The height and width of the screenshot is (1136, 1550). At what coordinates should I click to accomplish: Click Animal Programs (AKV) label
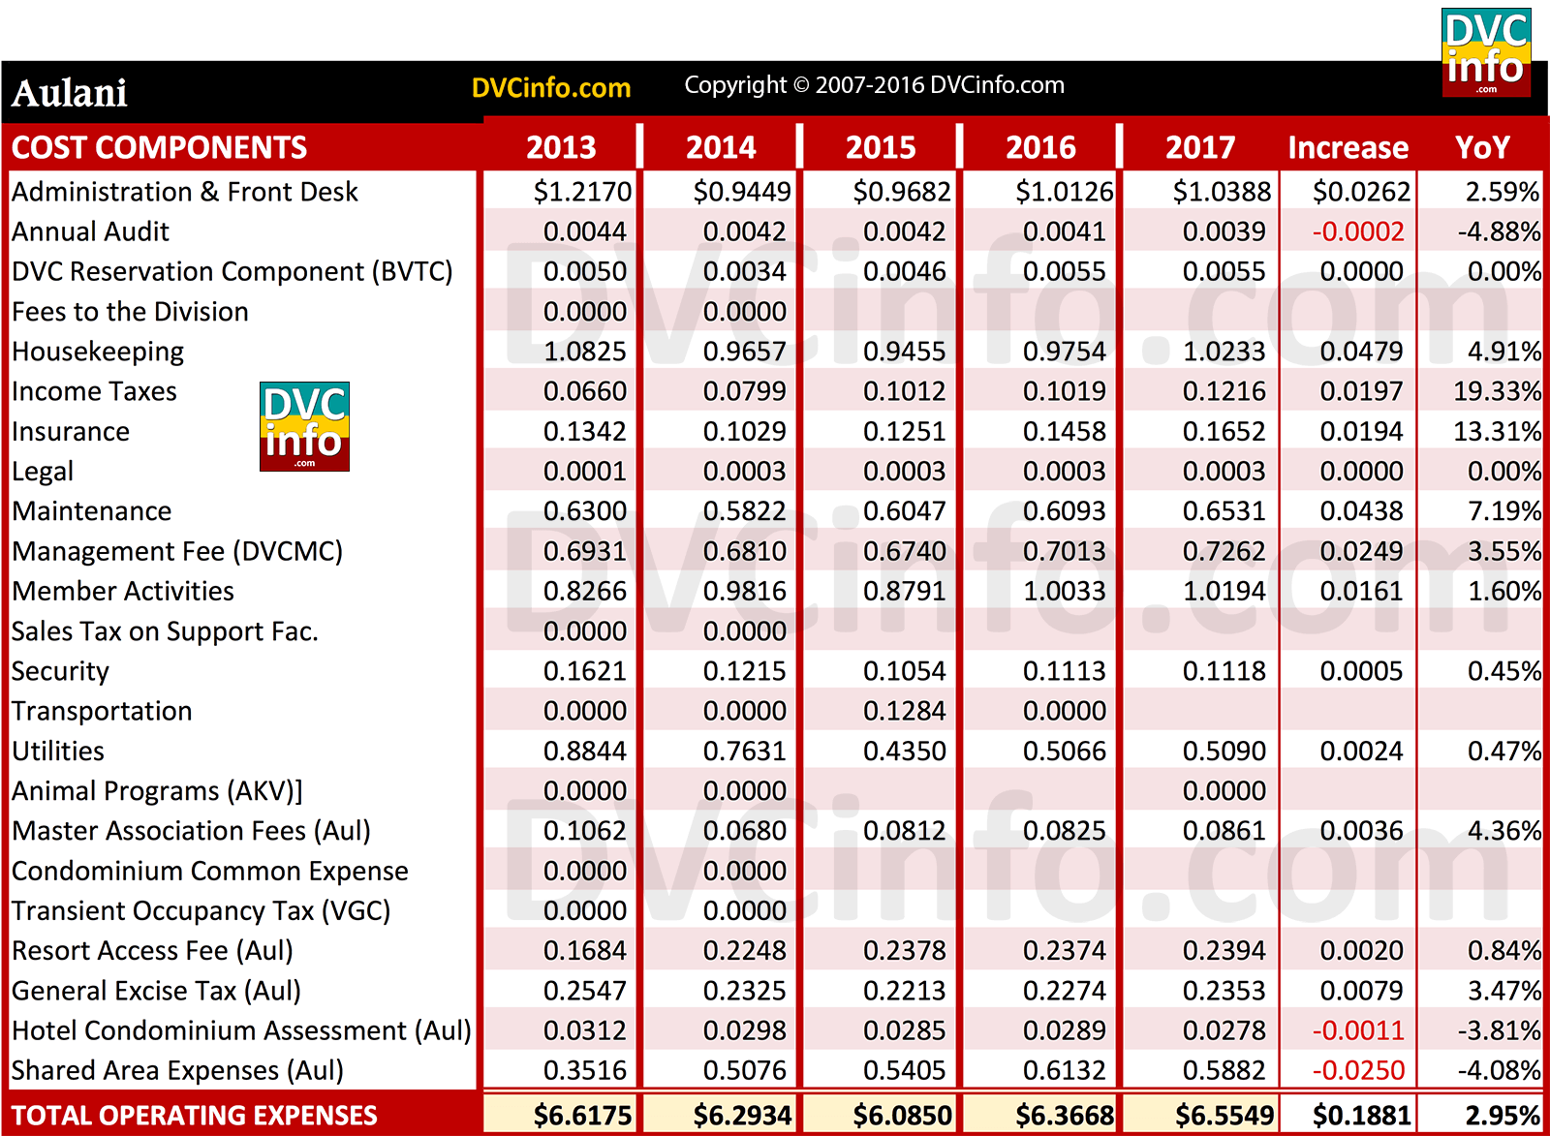point(157,791)
